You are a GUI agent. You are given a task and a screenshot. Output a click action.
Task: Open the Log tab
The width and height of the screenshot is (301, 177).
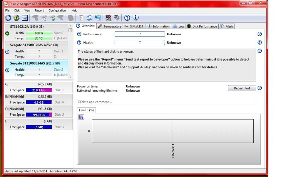(178, 26)
